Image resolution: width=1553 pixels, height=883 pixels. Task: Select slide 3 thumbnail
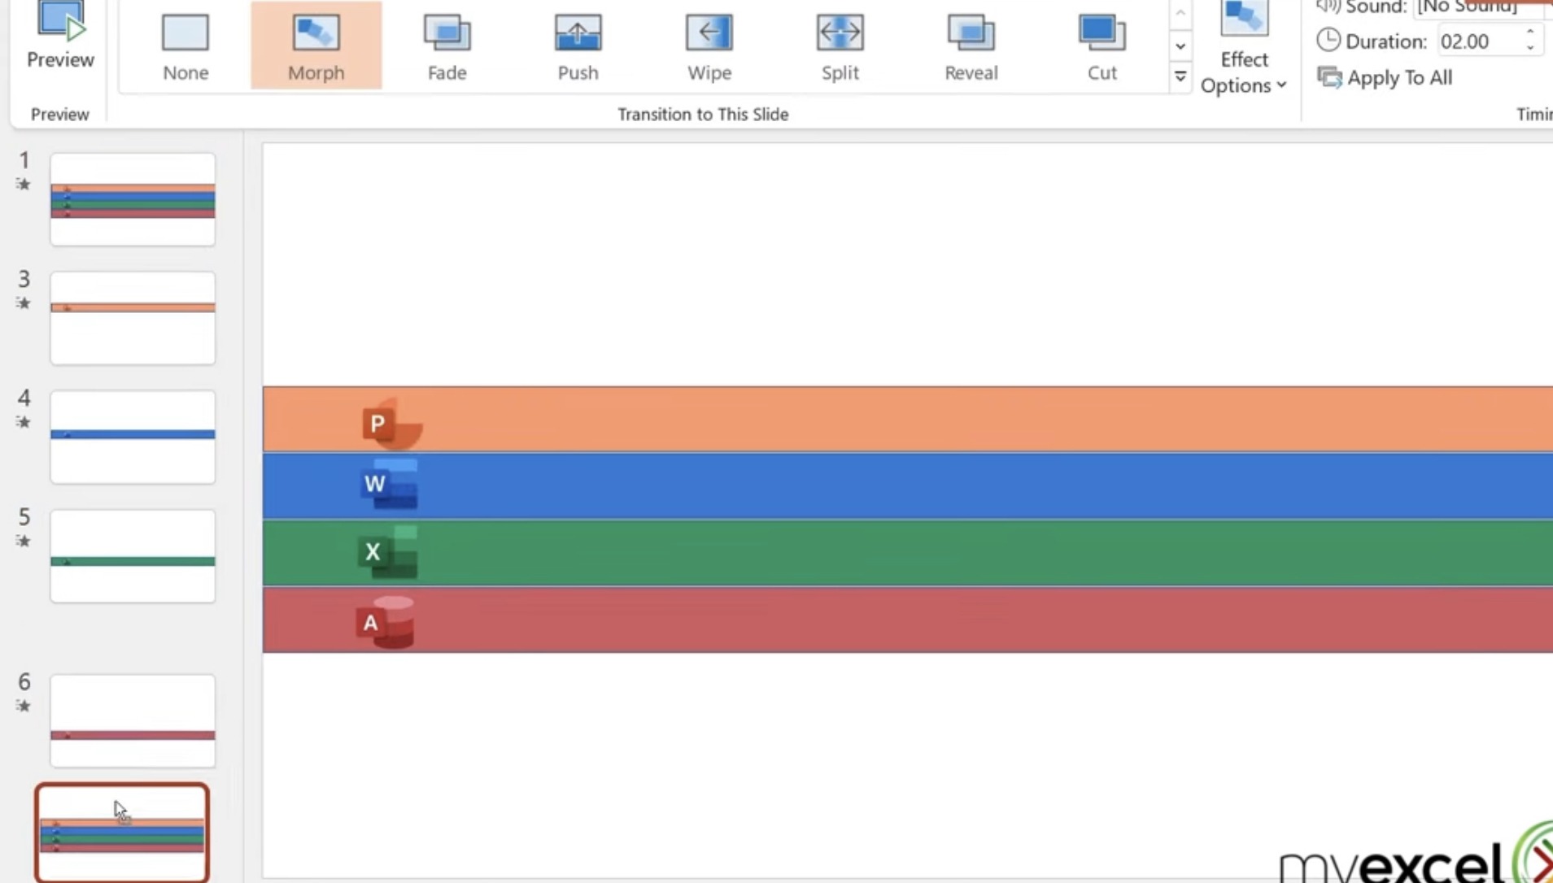click(x=133, y=318)
